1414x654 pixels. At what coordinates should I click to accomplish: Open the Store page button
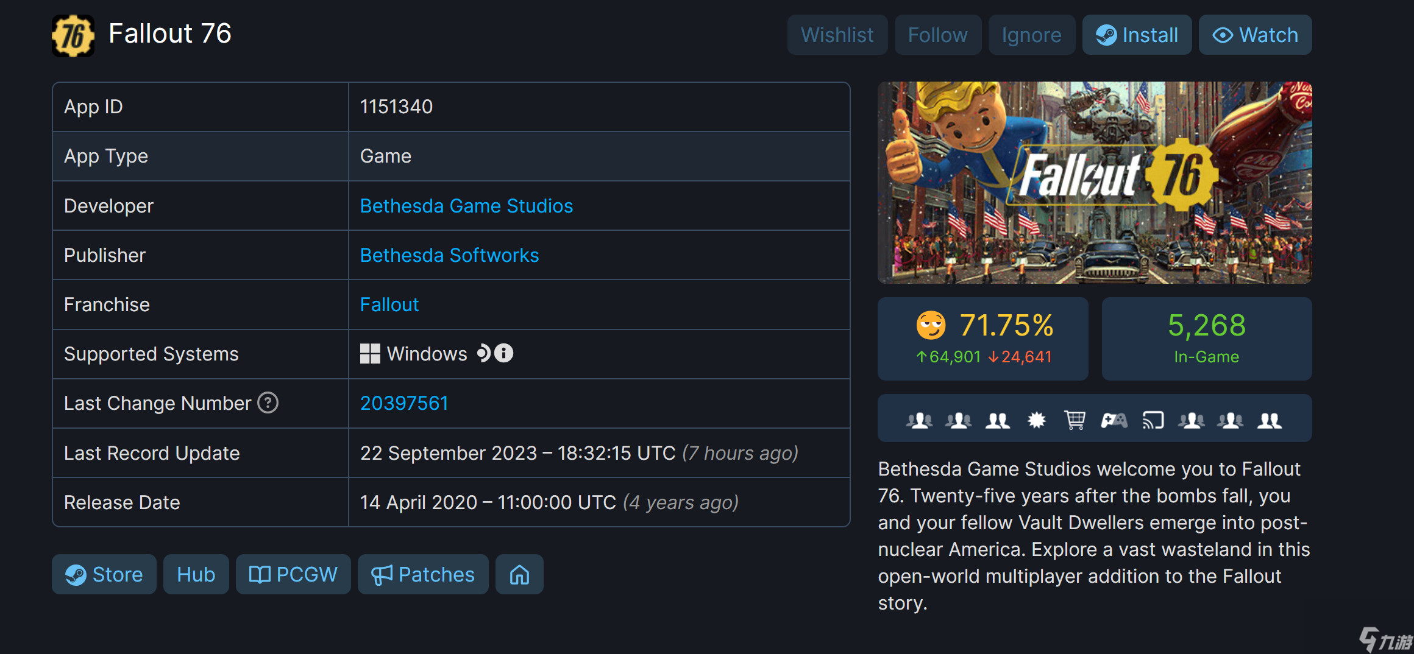[x=104, y=574]
